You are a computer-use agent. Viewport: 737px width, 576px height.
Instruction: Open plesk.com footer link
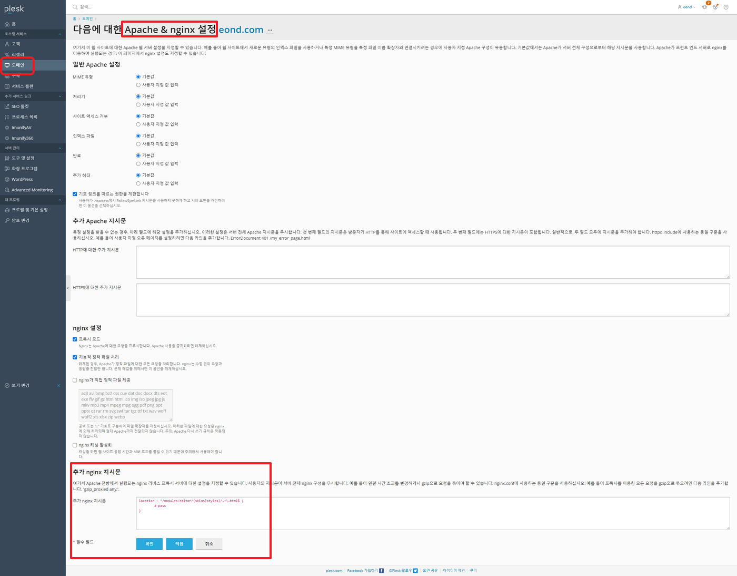pyautogui.click(x=334, y=571)
